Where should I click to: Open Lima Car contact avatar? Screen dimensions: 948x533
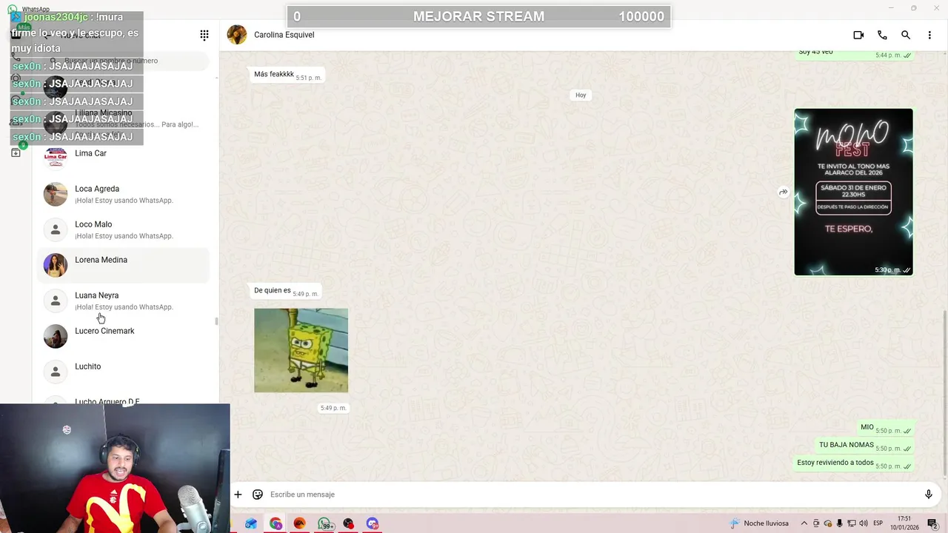point(56,158)
